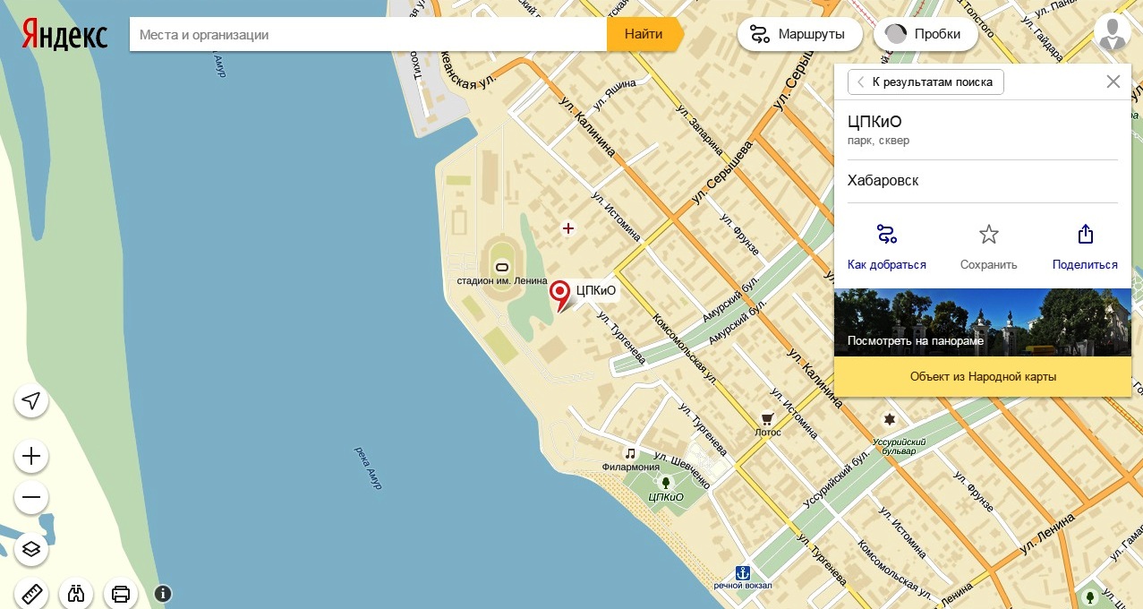Click the my location arrow button
The height and width of the screenshot is (609, 1143).
point(31,400)
